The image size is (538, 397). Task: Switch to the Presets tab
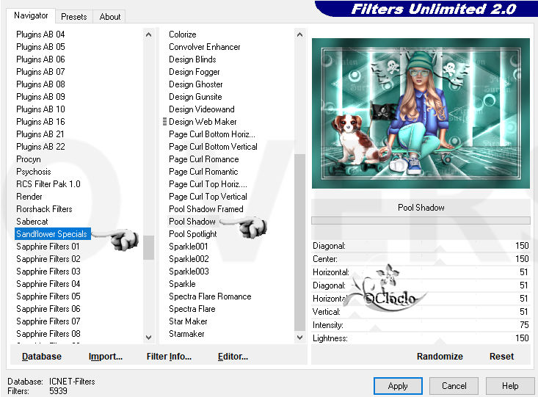(x=74, y=17)
